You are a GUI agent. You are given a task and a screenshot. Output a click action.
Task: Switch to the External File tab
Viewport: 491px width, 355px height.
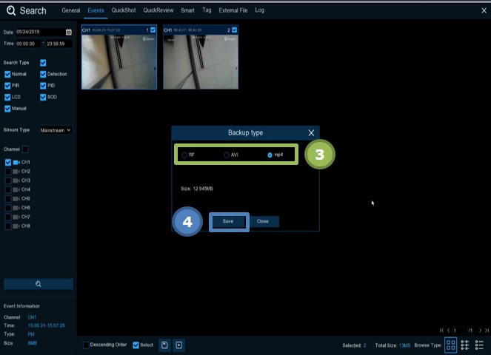point(234,10)
